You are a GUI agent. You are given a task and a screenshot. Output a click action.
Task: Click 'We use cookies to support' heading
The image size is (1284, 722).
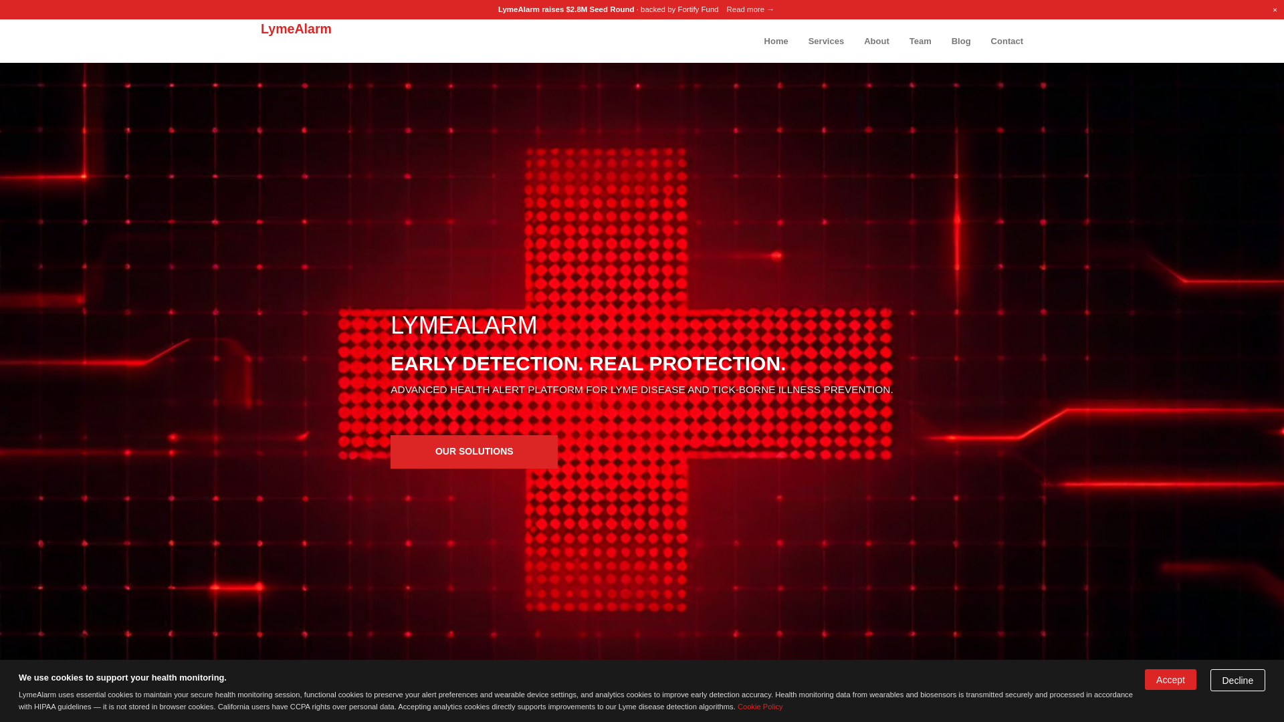click(122, 678)
